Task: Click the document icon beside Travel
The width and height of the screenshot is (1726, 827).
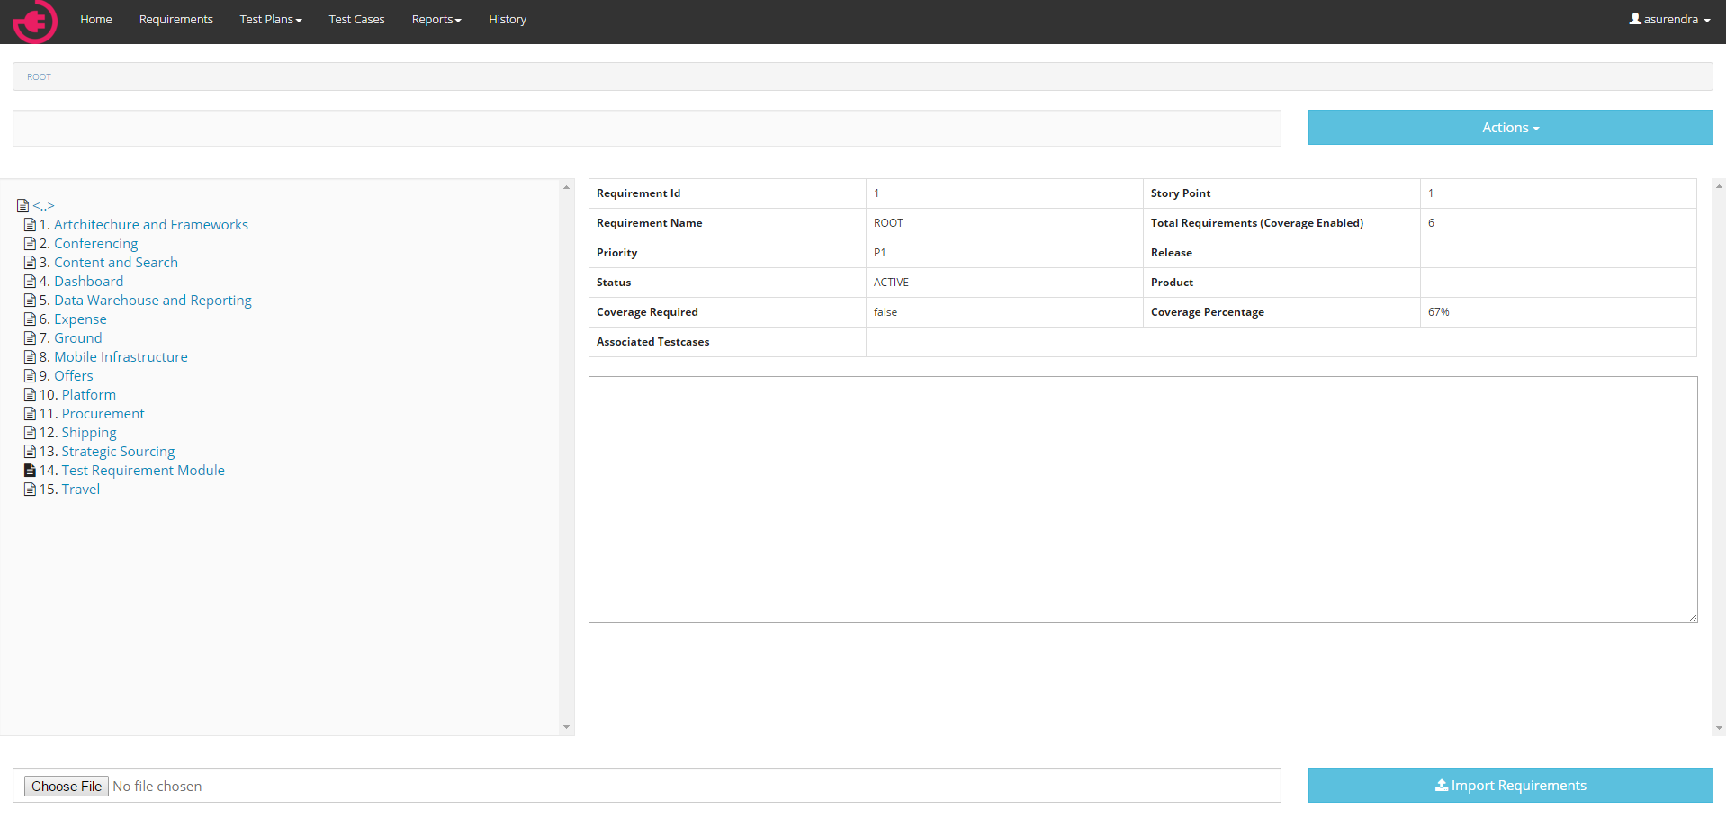Action: pos(30,490)
